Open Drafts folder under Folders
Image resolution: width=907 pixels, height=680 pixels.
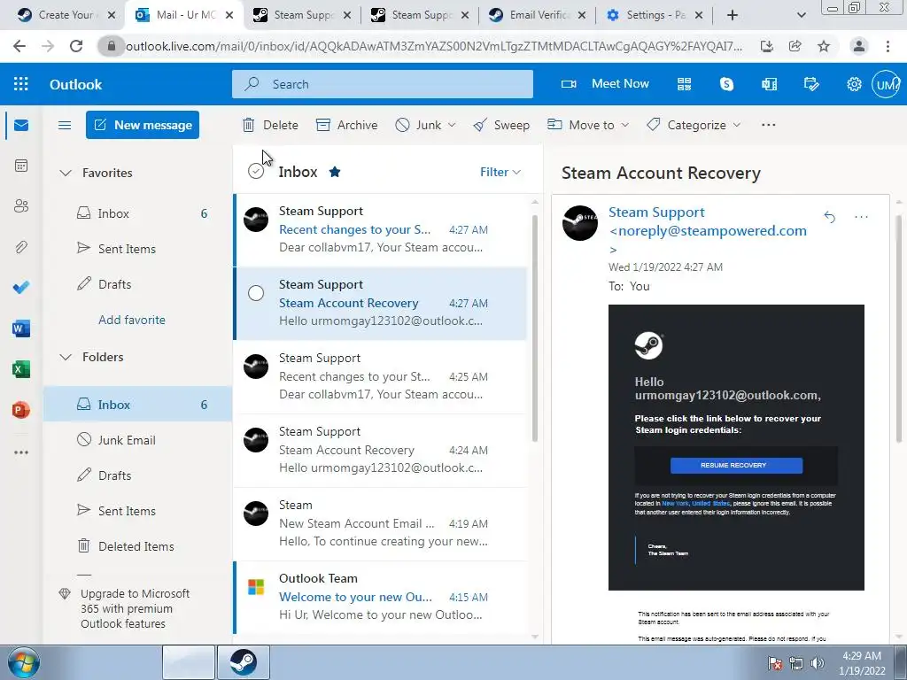[x=137, y=475]
